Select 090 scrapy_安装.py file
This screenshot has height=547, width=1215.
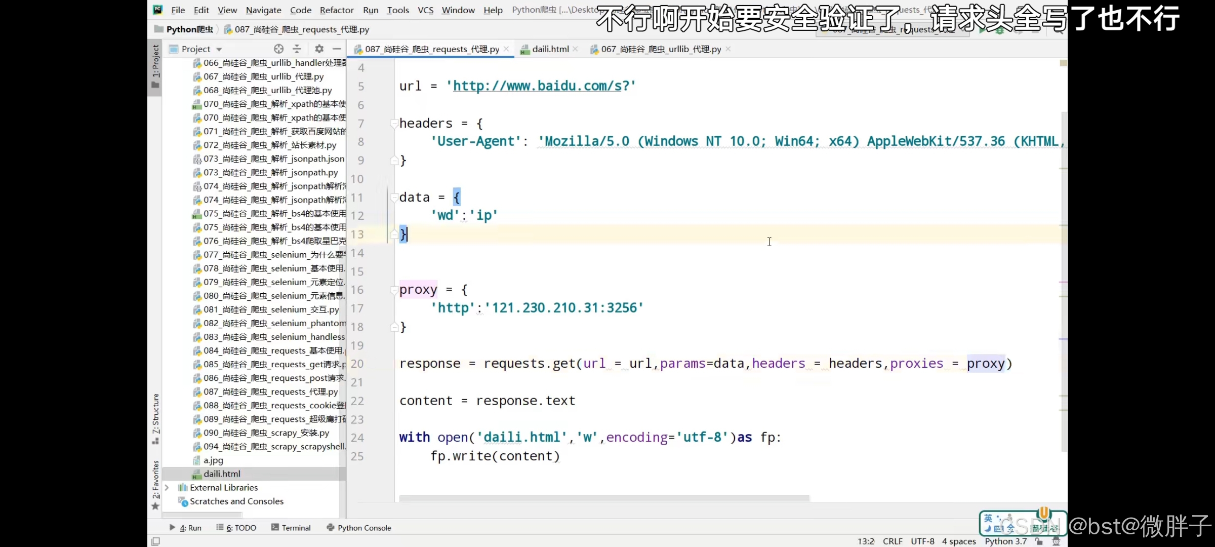261,433
